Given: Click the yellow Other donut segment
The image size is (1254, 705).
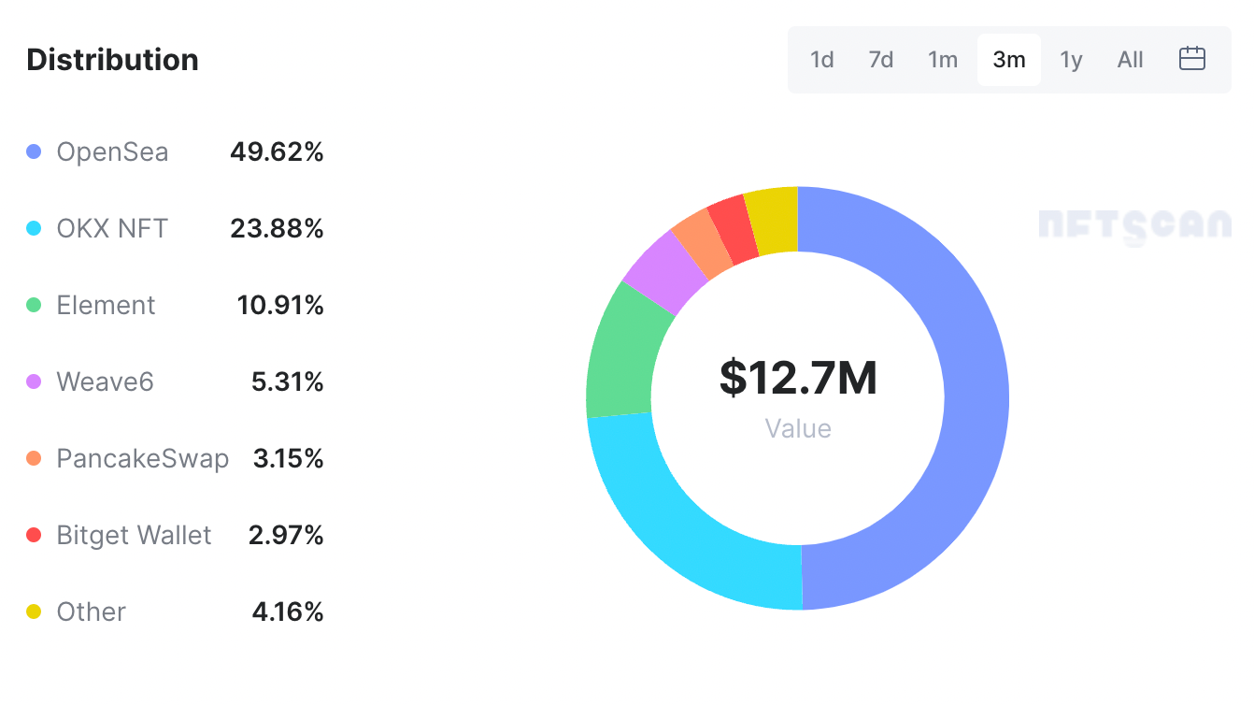Looking at the screenshot, I should coord(773,220).
